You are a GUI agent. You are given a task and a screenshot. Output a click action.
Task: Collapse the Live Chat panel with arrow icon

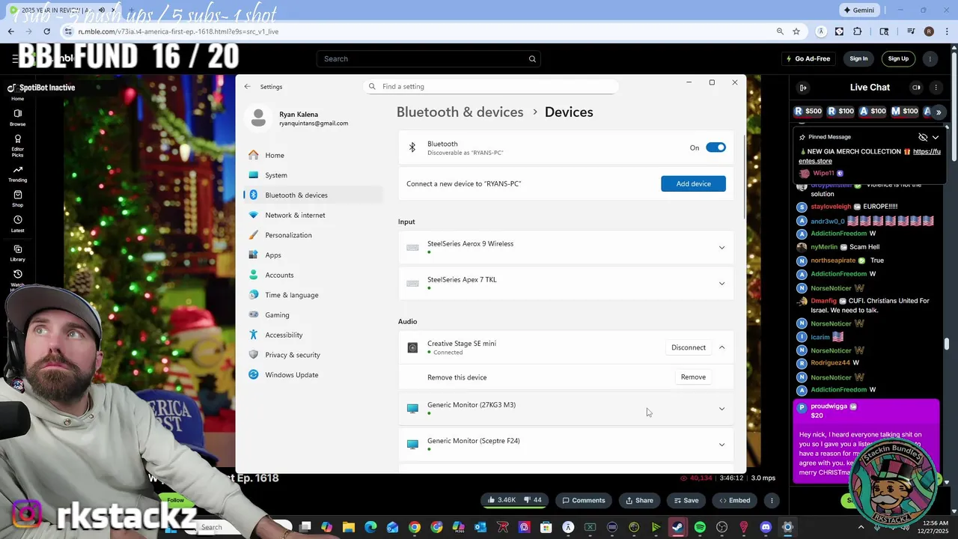coord(803,88)
